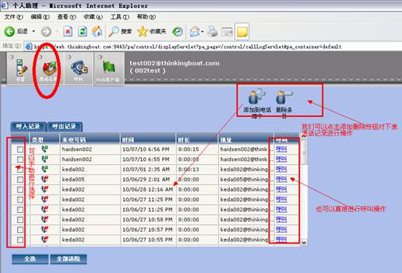Open the Web客户端 green flag icon
Screen dimensions: 402x273
pos(109,68)
